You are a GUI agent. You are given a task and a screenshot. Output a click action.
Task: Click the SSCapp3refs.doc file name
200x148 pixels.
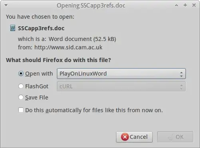(41, 28)
